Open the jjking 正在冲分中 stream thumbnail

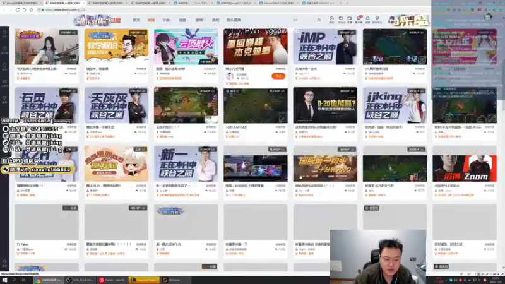[x=395, y=105]
